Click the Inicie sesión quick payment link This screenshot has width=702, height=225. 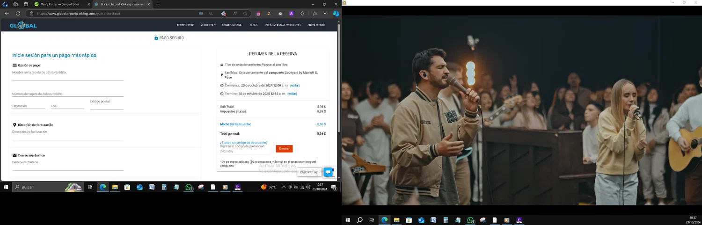55,55
